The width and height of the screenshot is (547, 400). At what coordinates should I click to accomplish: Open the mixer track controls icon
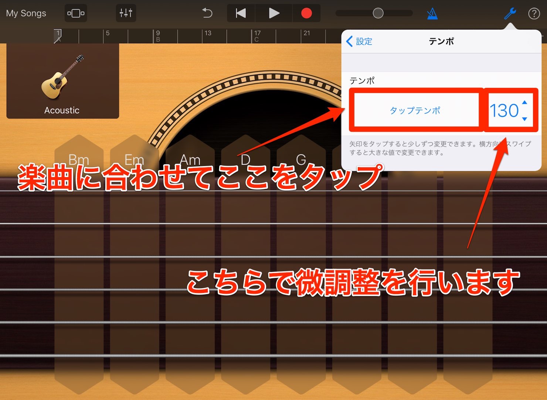pyautogui.click(x=126, y=13)
